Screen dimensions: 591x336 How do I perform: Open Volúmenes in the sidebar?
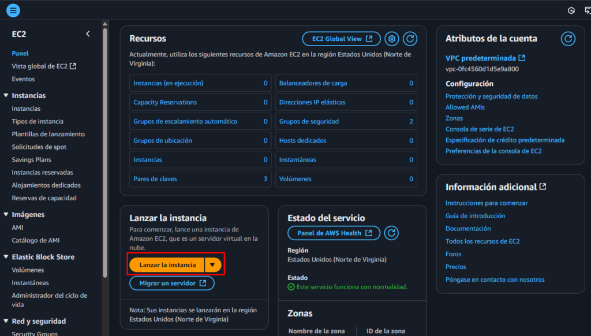[28, 270]
